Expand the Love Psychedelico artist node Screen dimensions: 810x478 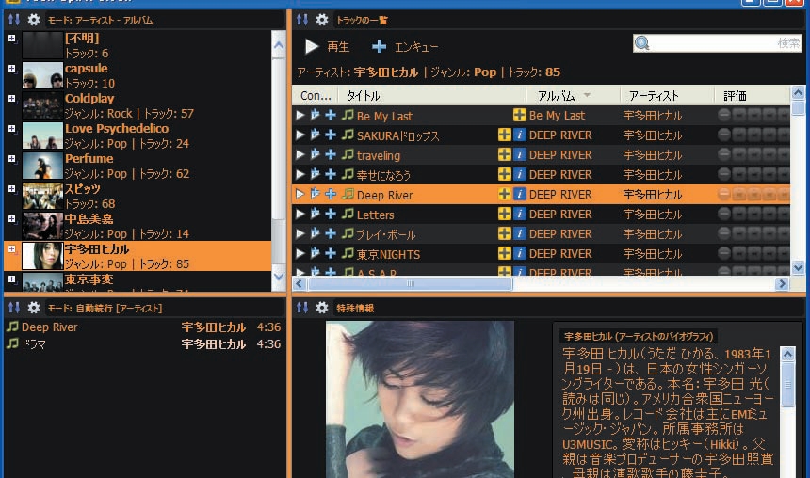[x=12, y=129]
